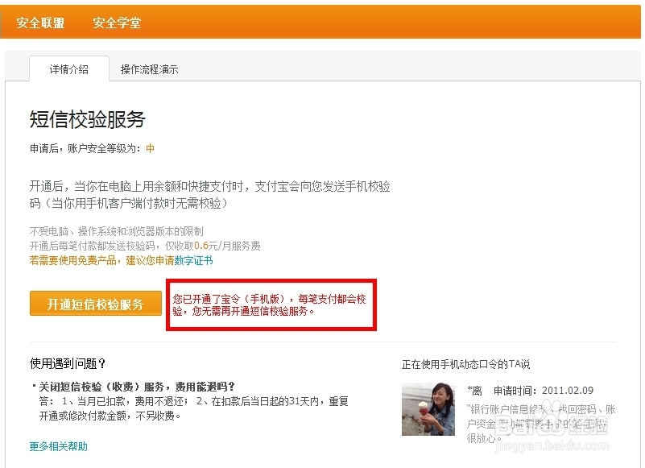Switch to the 操作流程演示 tab
The image size is (645, 468).
[x=149, y=69]
